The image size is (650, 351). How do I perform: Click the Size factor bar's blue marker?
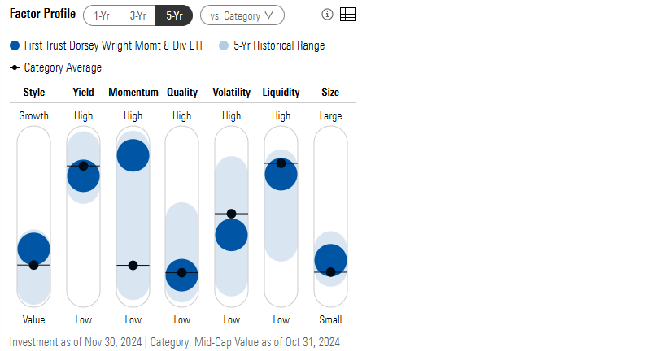331,259
